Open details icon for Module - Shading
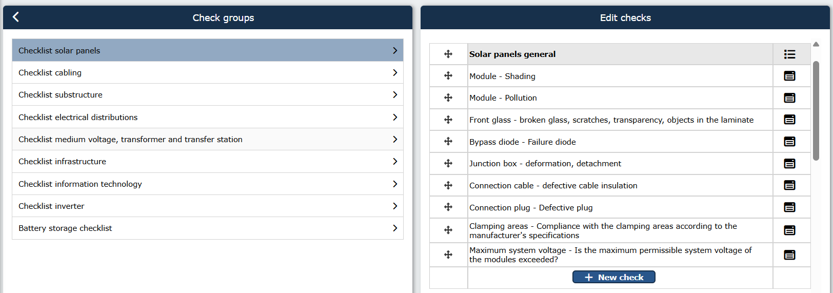Screen dimensions: 833x293 tap(790, 76)
